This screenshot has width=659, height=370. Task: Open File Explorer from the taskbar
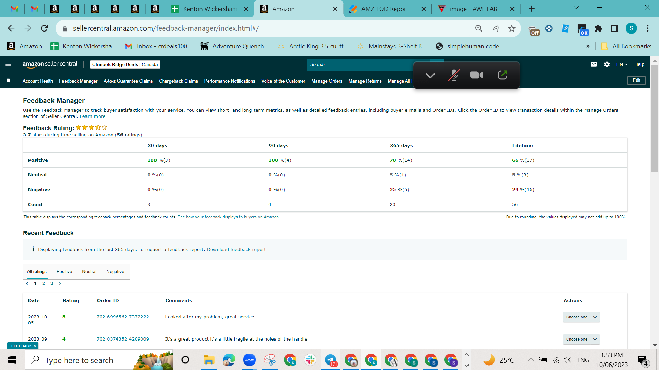tap(209, 360)
